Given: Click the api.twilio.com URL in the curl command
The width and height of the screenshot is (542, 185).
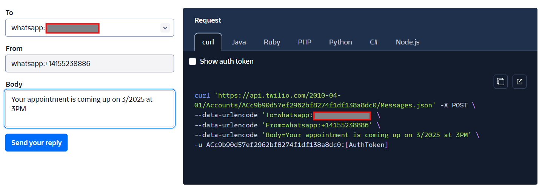Looking at the screenshot, I should pyautogui.click(x=315, y=100).
